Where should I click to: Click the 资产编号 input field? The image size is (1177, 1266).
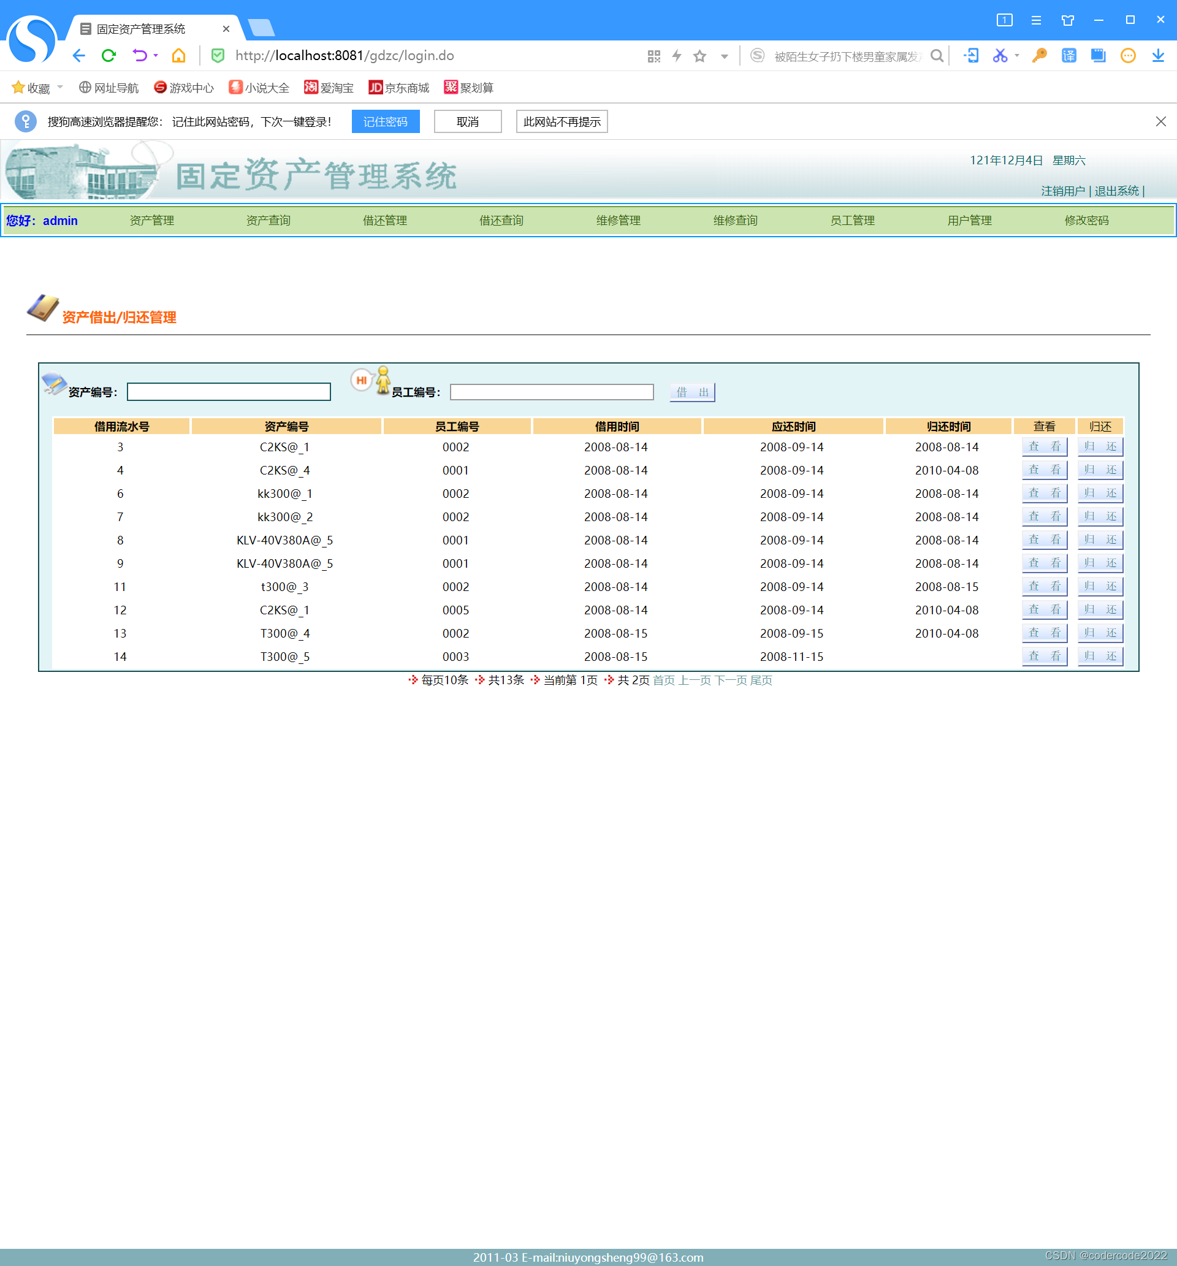[229, 392]
